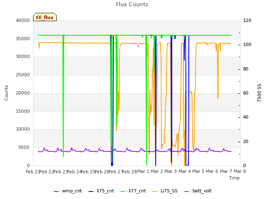
Task: Click the red wmp_cnt legend swatch
Action: [x=56, y=192]
